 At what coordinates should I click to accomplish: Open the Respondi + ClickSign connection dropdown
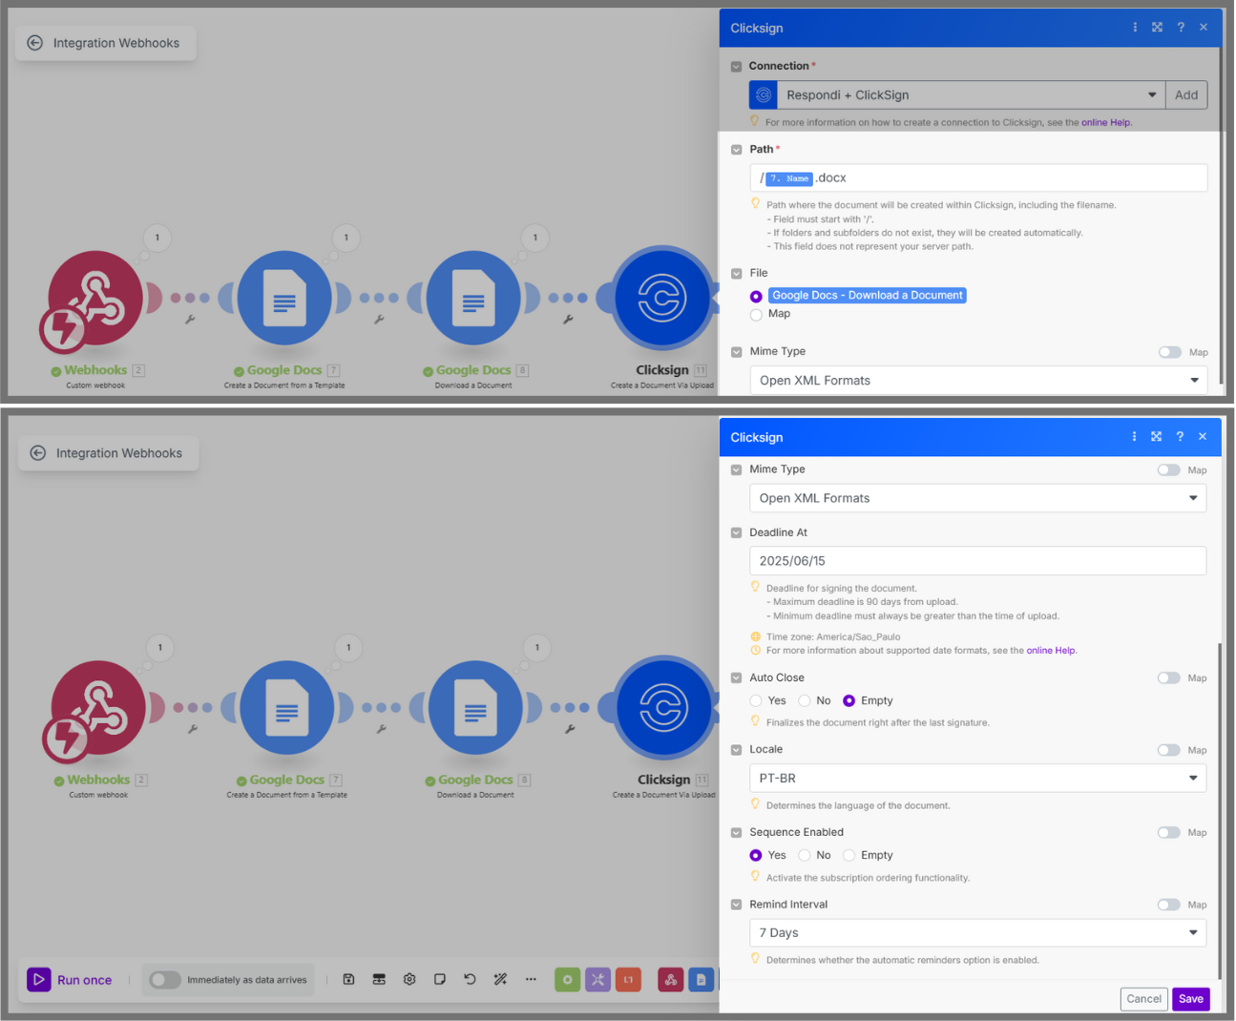click(x=971, y=94)
